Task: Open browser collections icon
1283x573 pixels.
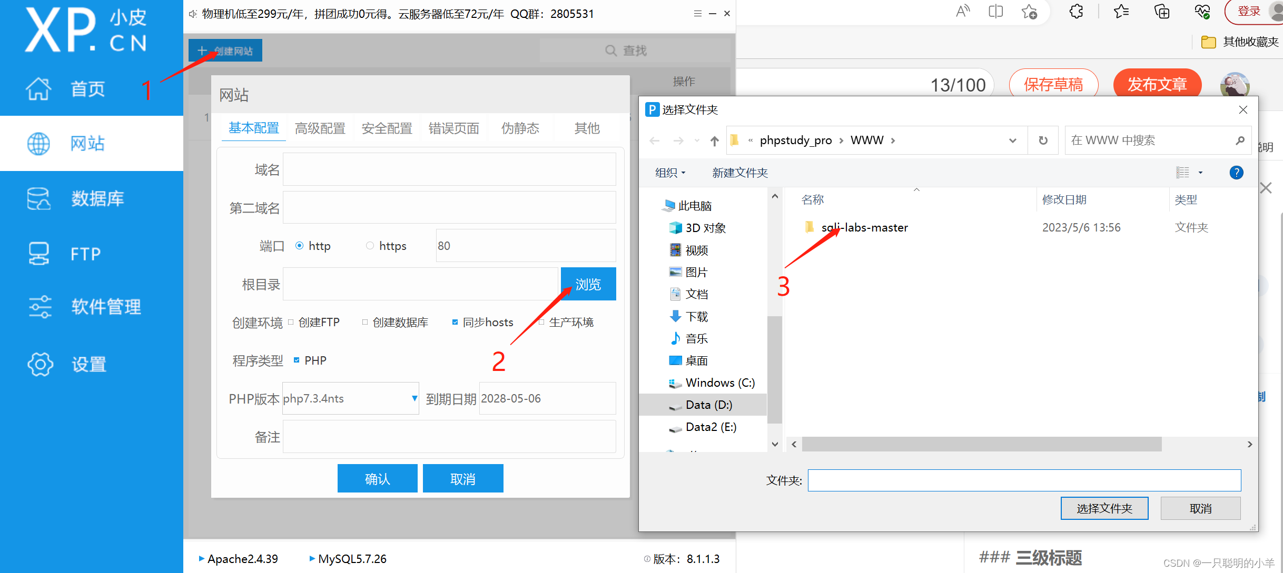Action: [x=1161, y=11]
